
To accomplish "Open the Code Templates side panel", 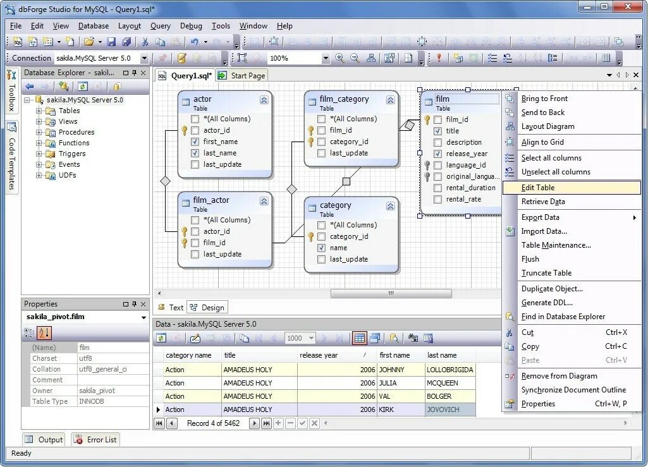I will [11, 156].
